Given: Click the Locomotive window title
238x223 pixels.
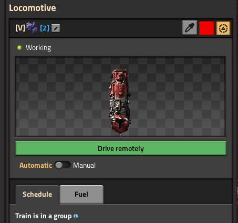Looking at the screenshot, I should 33,8.
